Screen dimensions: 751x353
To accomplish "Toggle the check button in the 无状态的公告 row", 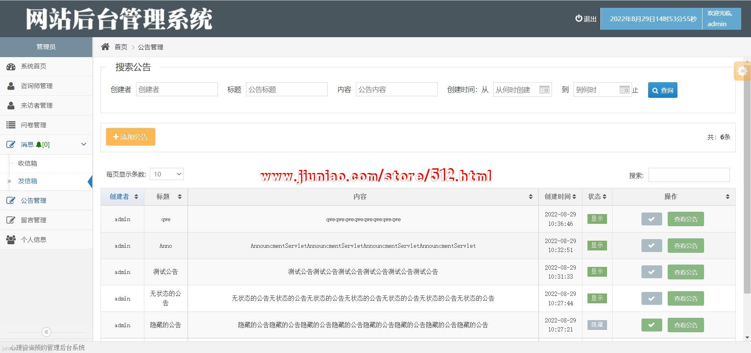I will point(652,299).
